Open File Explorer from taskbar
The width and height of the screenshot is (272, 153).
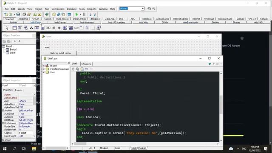[34, 149]
